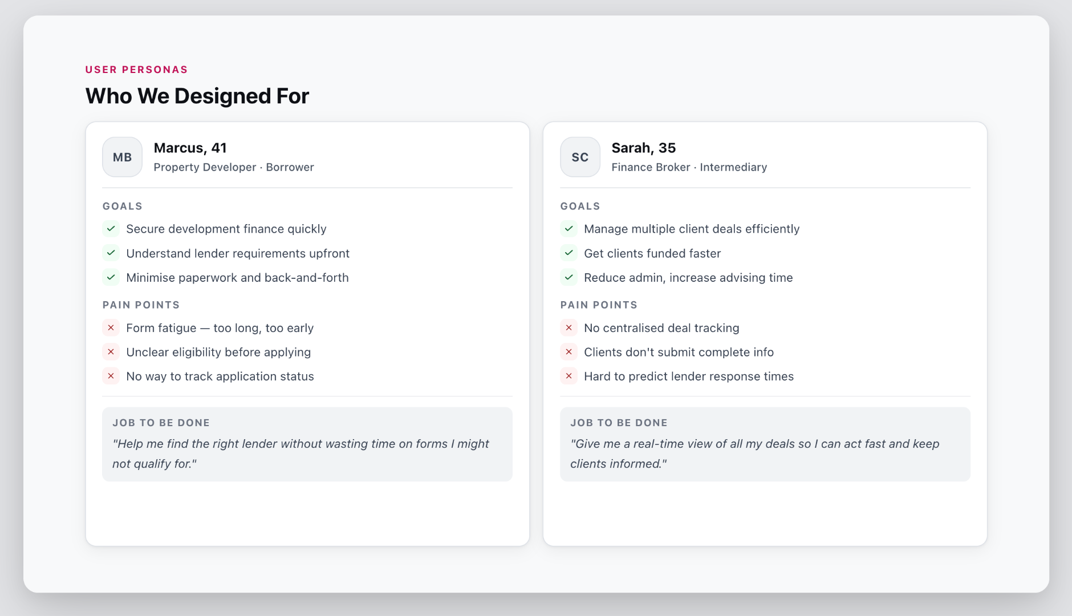Click checkmark next to Minimise paperwork goal
The height and width of the screenshot is (616, 1072).
pyautogui.click(x=111, y=278)
